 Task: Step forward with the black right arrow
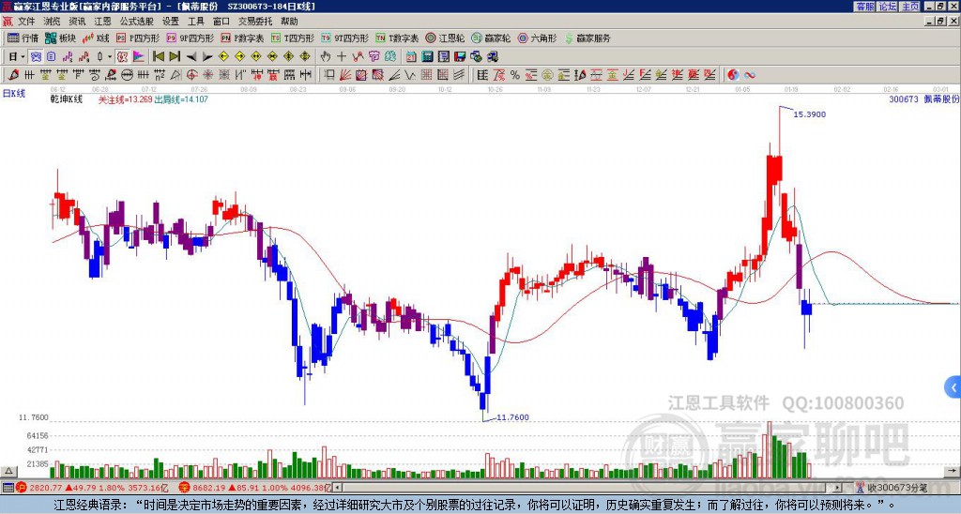207,57
